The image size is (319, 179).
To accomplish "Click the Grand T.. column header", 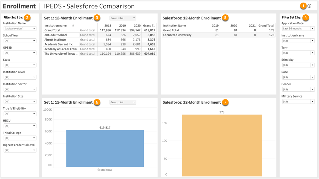I will [149, 26].
